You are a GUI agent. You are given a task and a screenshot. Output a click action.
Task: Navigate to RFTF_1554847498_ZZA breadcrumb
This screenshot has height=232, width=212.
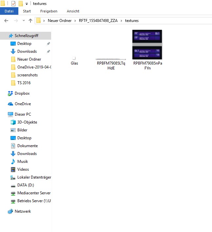click(x=98, y=21)
